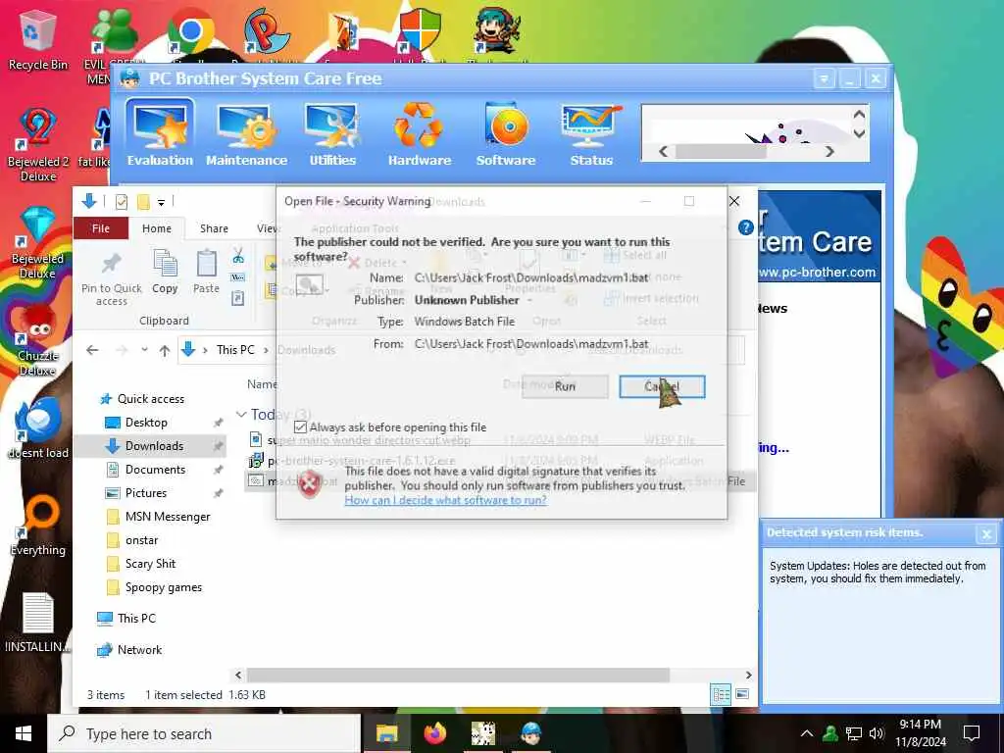Open the Evaluation section in PC Brother
1004x753 pixels.
[160, 135]
